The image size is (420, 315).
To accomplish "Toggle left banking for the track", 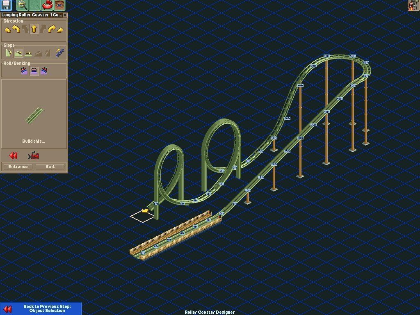I will (x=24, y=71).
